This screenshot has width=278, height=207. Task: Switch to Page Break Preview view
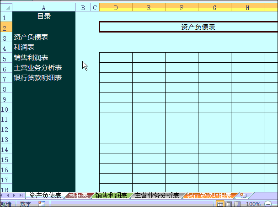tap(237, 204)
